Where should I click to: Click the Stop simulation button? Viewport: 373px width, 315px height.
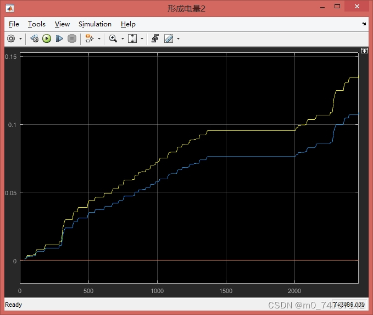tap(72, 38)
